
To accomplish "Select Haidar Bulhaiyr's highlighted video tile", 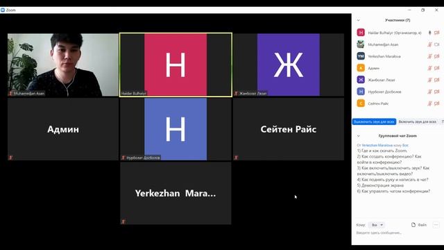I will click(x=176, y=65).
